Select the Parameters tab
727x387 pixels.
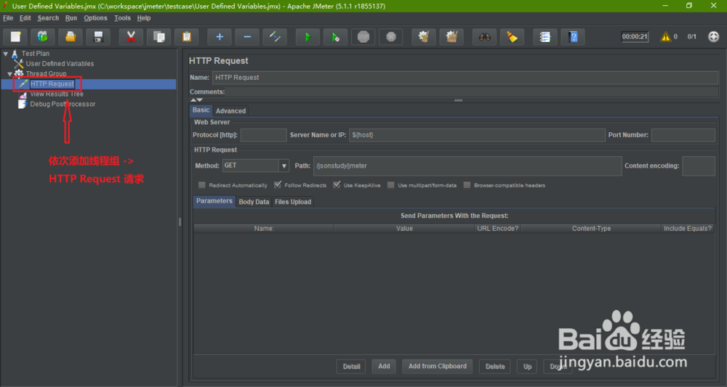click(214, 201)
